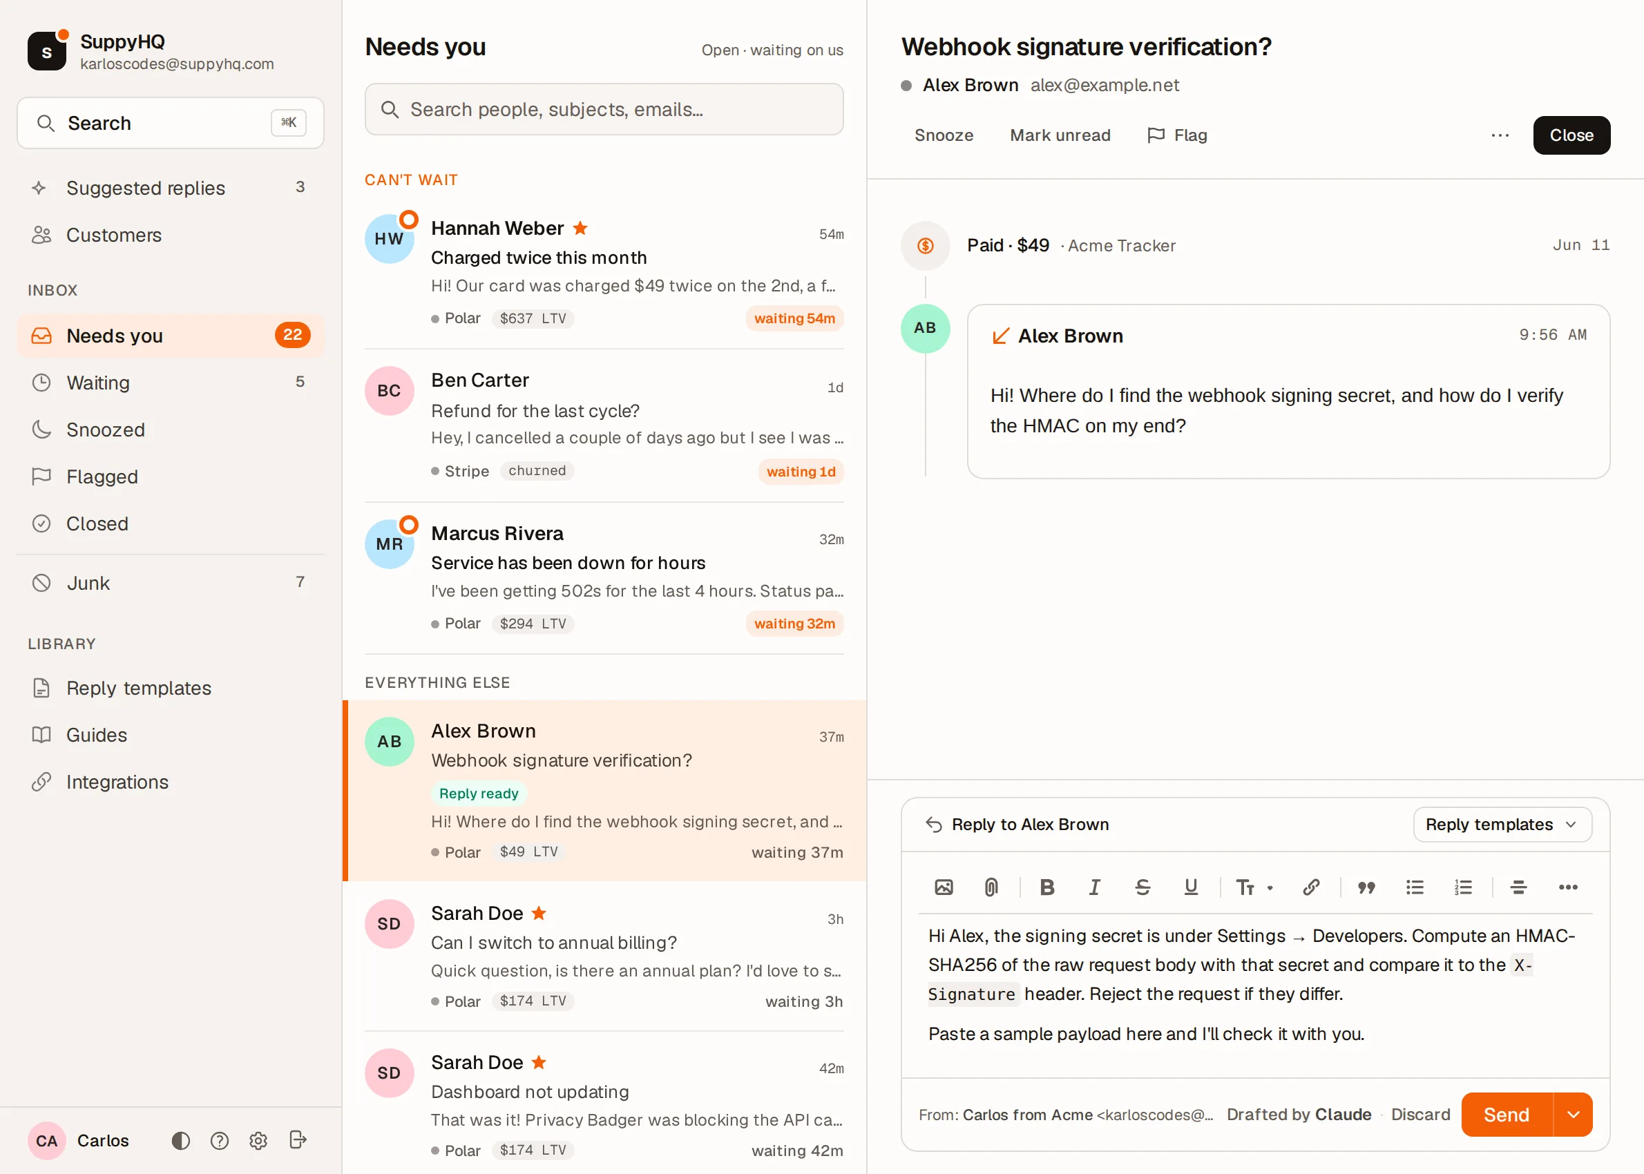Attach a file with the paperclip icon
The height and width of the screenshot is (1174, 1644).
click(991, 887)
